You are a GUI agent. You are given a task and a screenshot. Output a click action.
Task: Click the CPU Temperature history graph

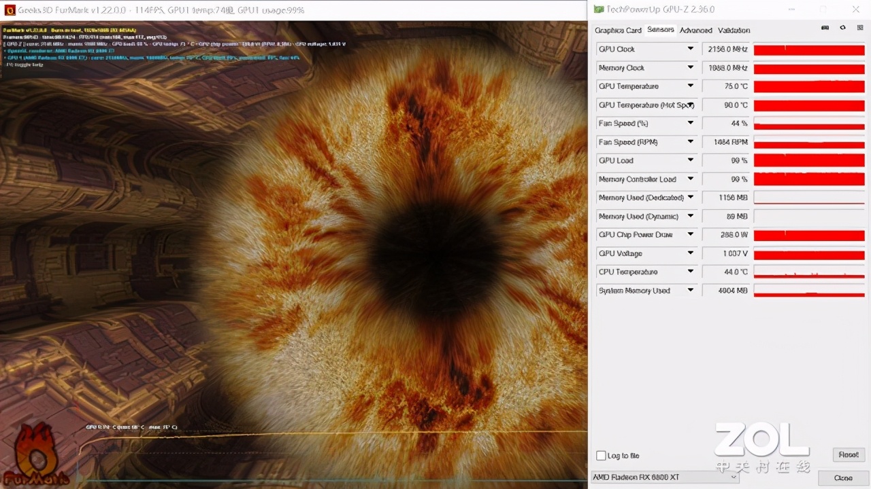809,272
